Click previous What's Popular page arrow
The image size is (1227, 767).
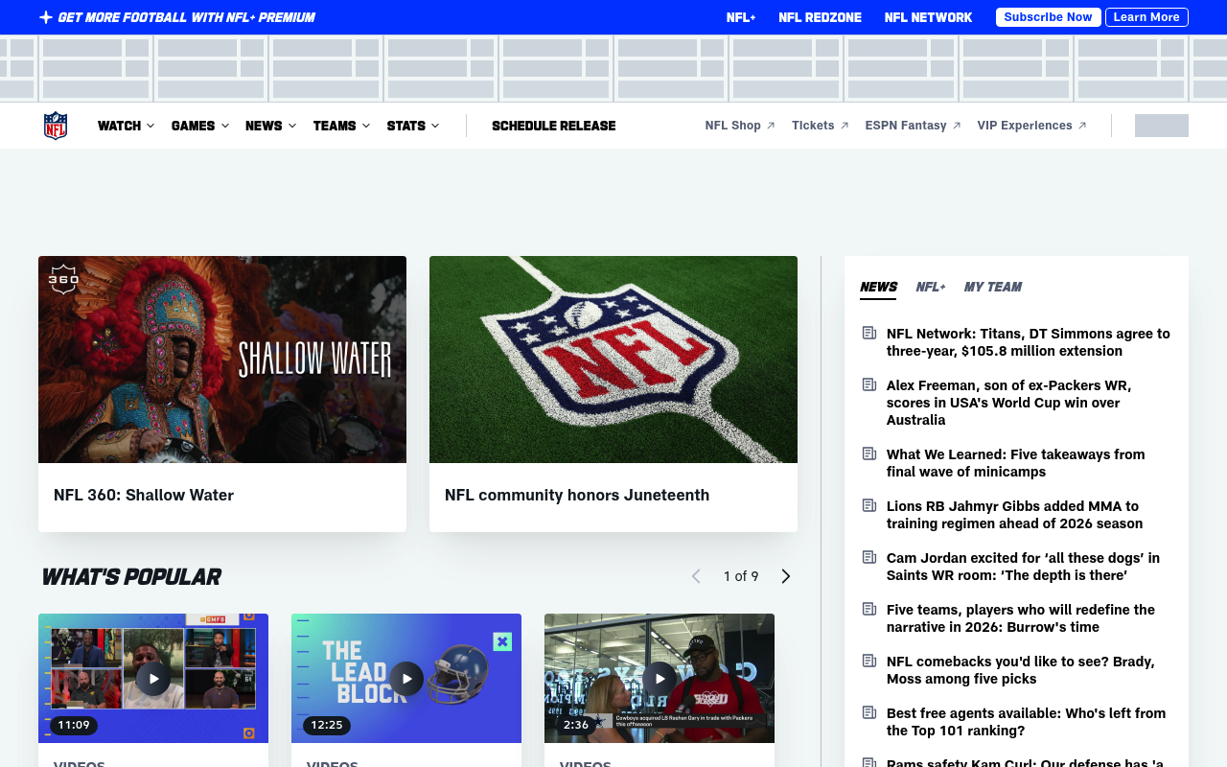pos(696,576)
